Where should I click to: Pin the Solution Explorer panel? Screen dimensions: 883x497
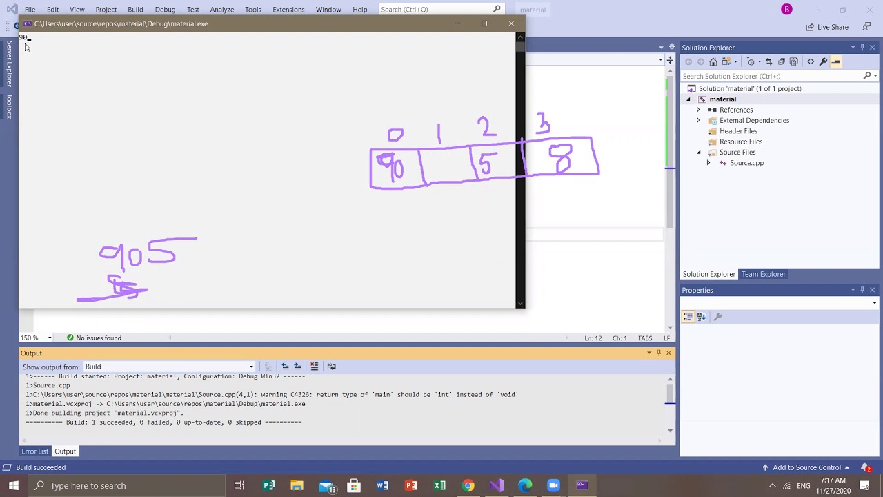(862, 47)
